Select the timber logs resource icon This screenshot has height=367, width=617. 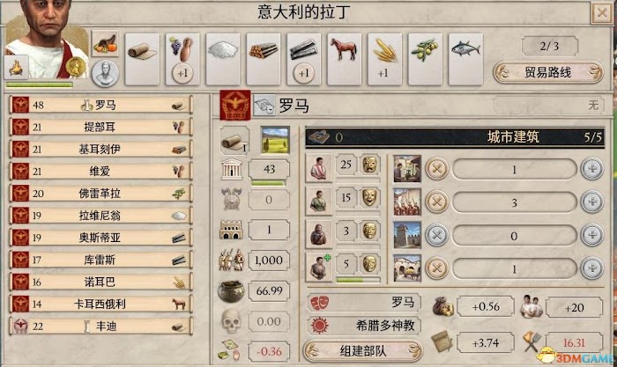point(264,50)
